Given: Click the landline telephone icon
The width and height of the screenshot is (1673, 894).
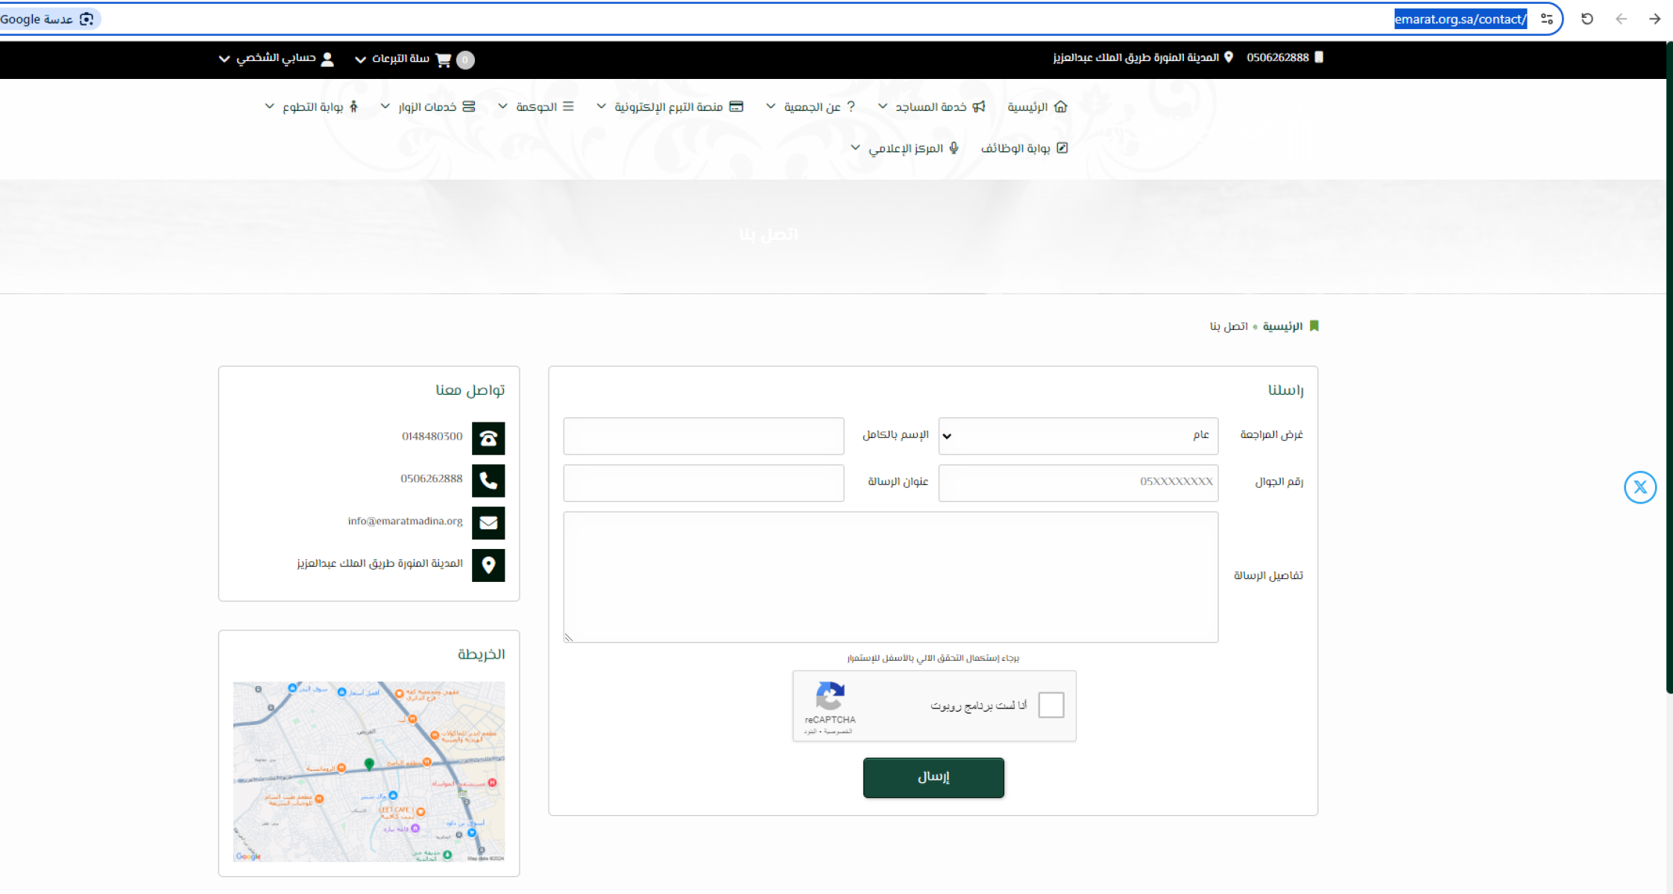Looking at the screenshot, I should coord(488,438).
